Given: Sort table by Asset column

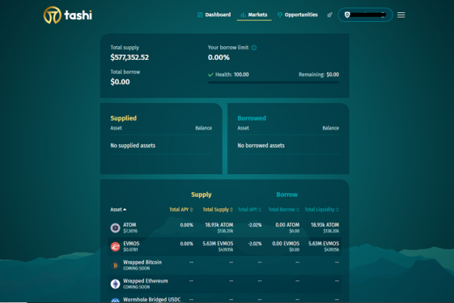Looking at the screenshot, I should tap(119, 209).
